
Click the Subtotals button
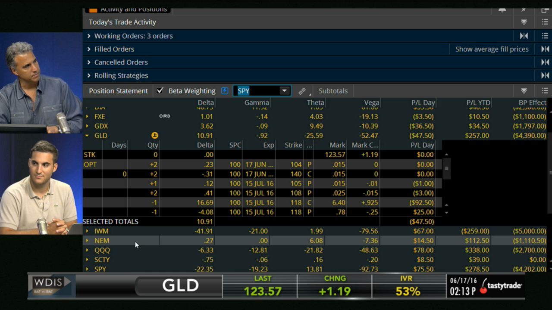tap(333, 91)
